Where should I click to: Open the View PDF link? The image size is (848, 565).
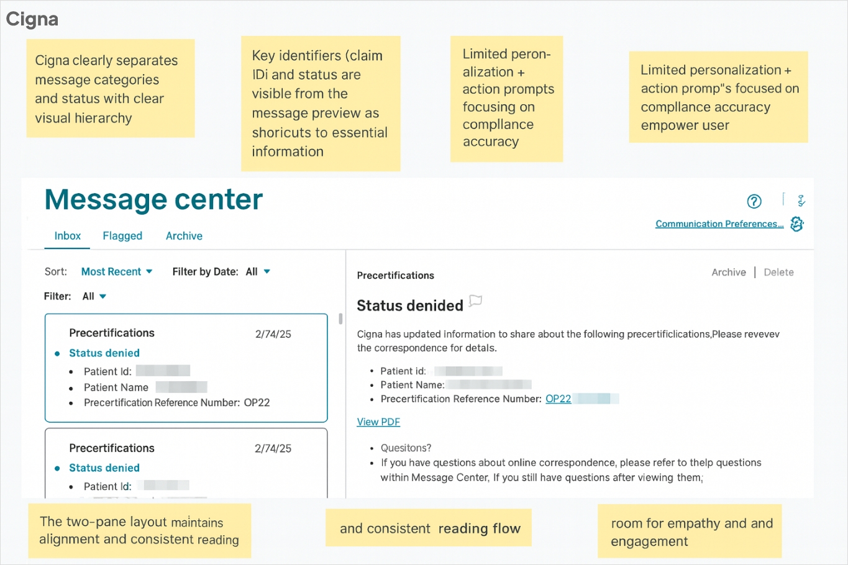[x=378, y=422]
